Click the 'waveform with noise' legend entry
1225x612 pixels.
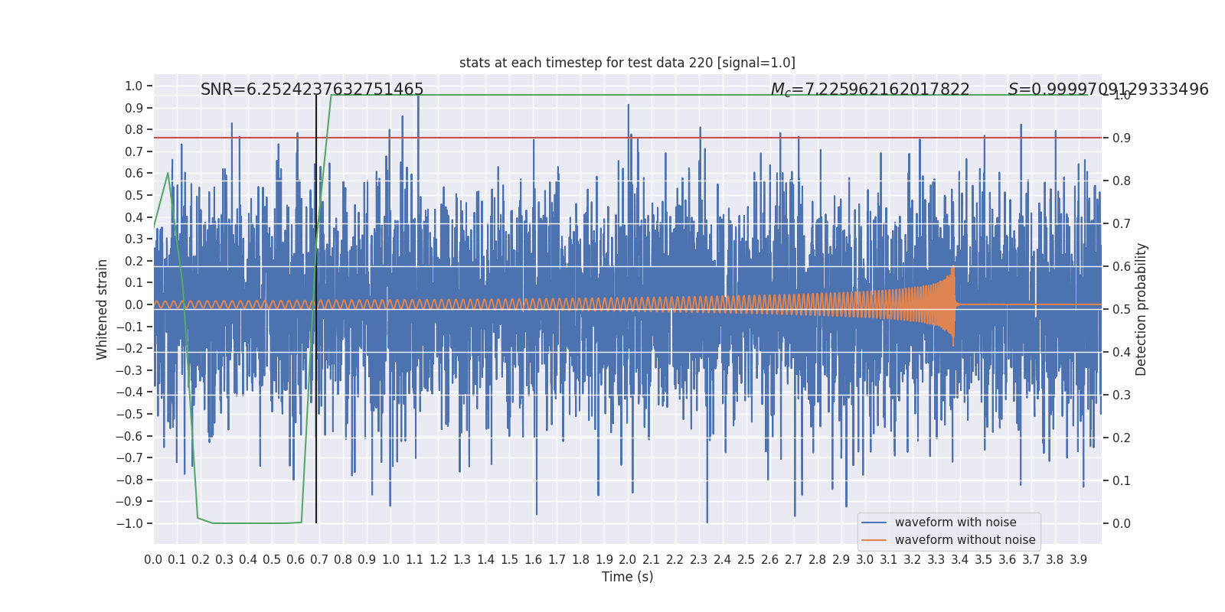point(955,522)
